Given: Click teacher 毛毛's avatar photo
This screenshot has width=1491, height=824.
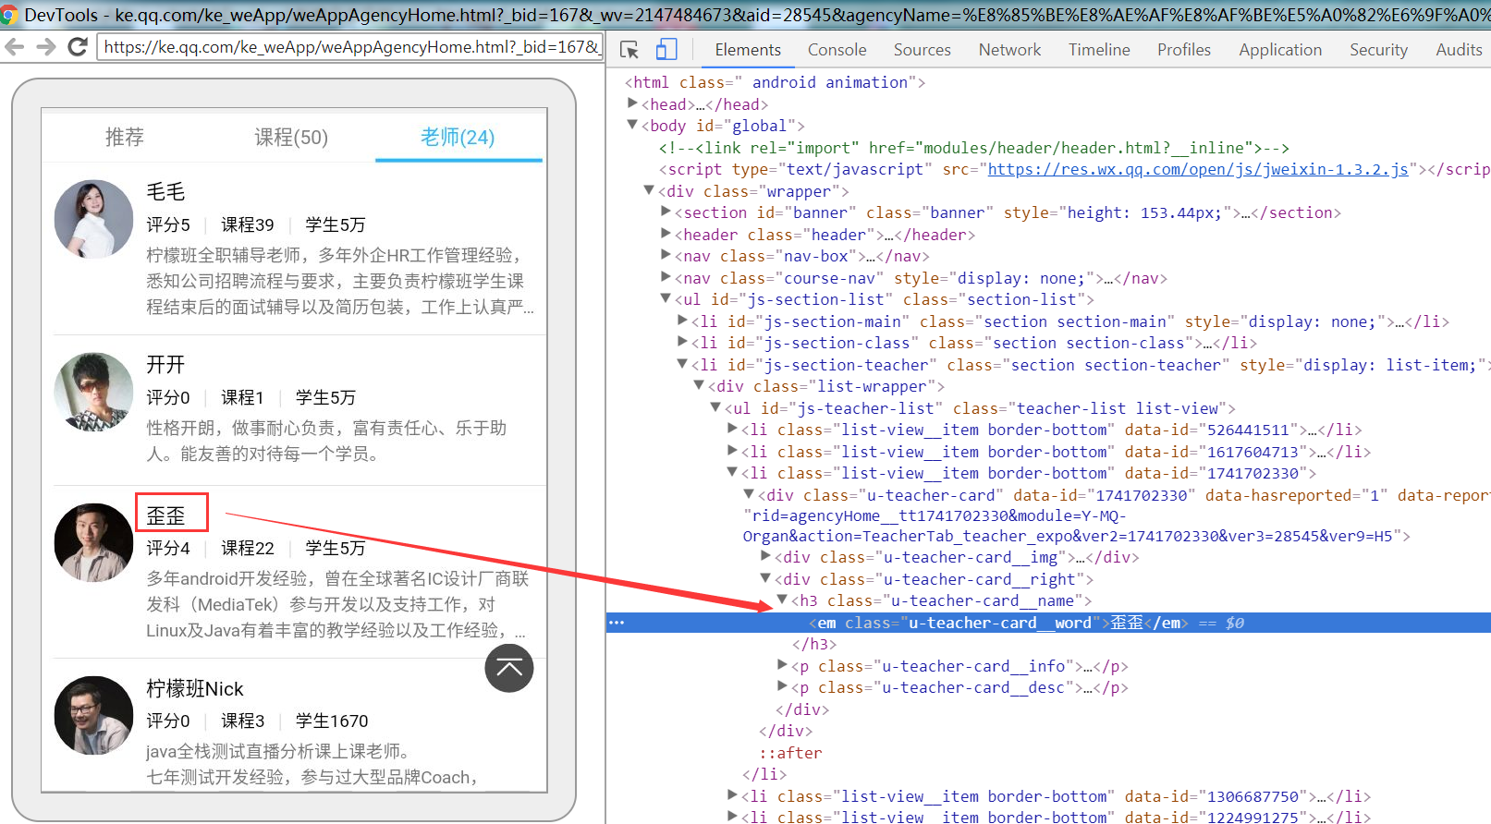Looking at the screenshot, I should 93,219.
